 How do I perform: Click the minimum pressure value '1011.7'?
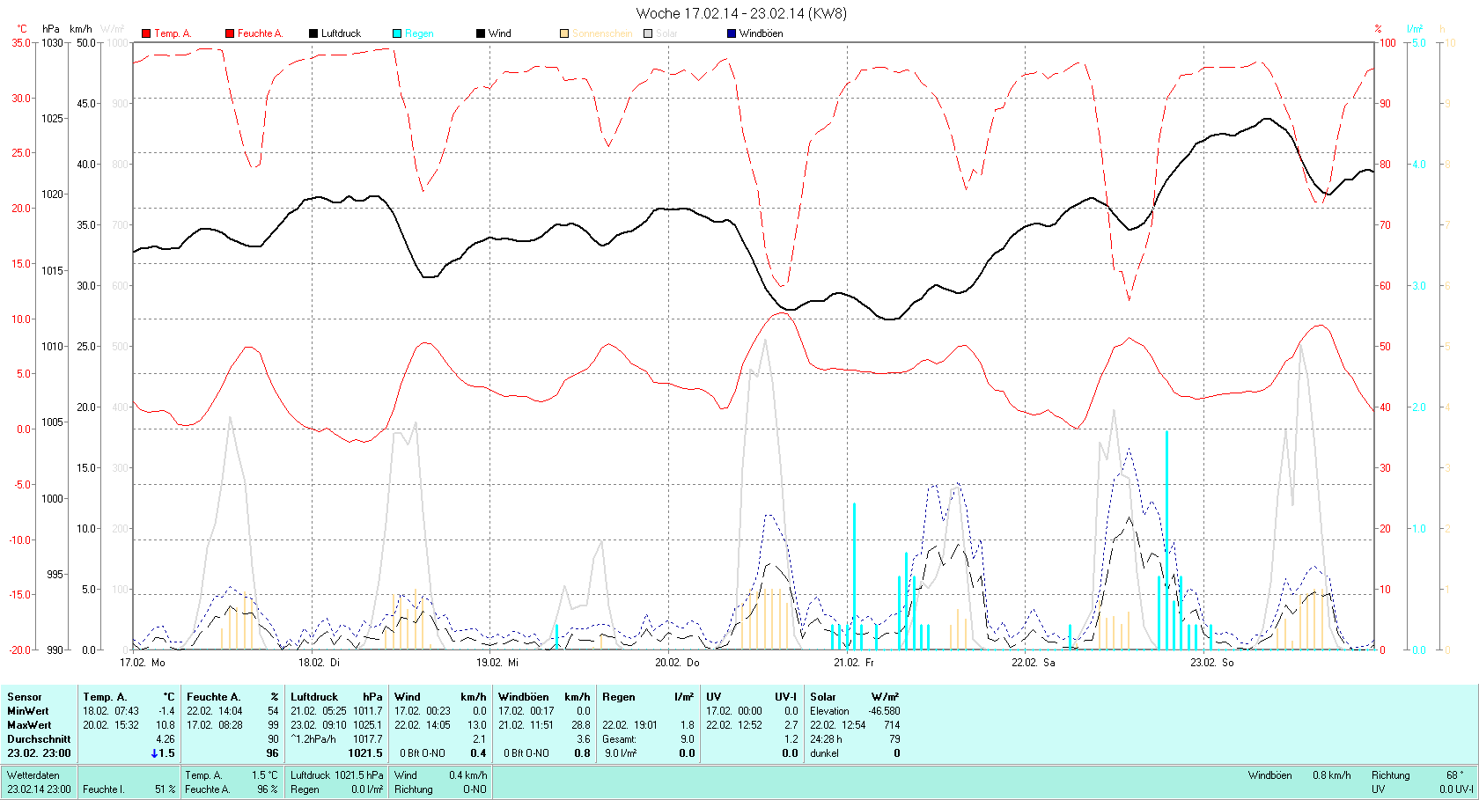[368, 710]
